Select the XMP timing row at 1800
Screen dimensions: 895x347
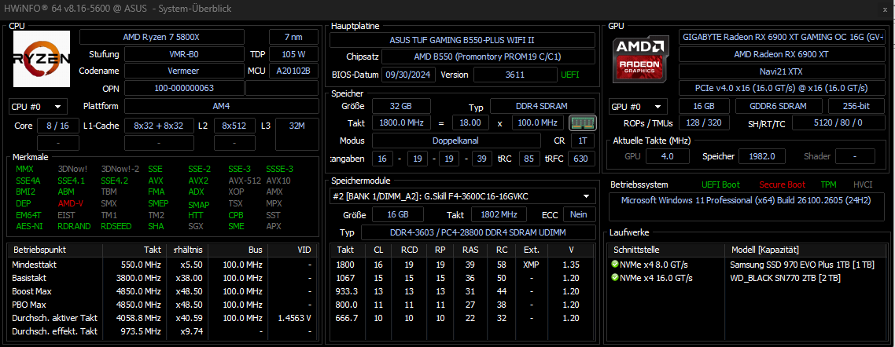pyautogui.click(x=463, y=265)
